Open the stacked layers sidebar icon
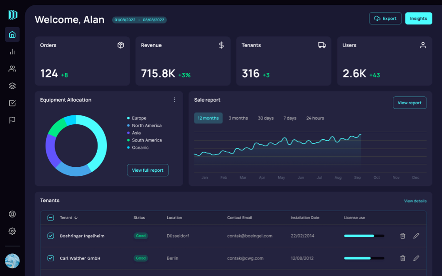This screenshot has height=276, width=442. click(12, 86)
